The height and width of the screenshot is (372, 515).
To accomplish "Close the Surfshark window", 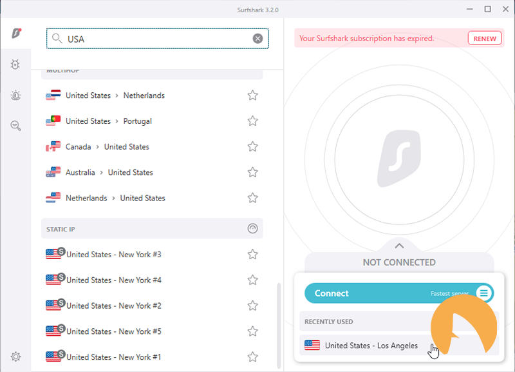I will [x=505, y=9].
